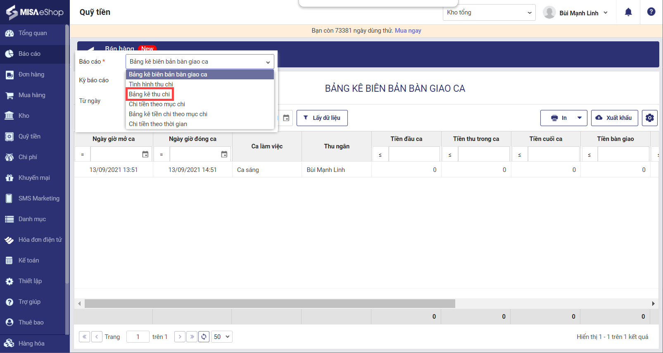Open operator dropdown for Tiền đầu ca filter
The image size is (663, 353).
(380, 154)
